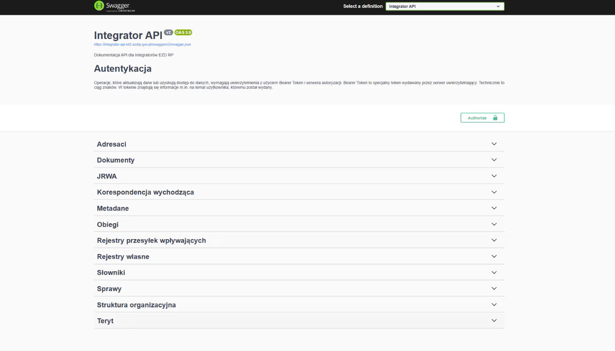Click the v2 version badge
This screenshot has height=351, width=615.
168,32
